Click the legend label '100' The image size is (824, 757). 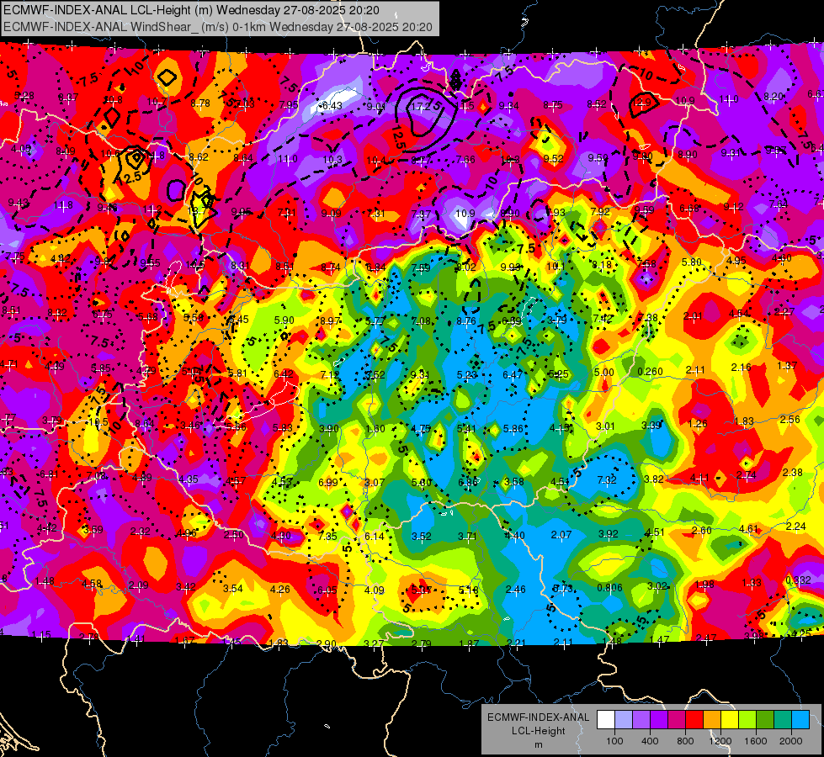click(614, 741)
